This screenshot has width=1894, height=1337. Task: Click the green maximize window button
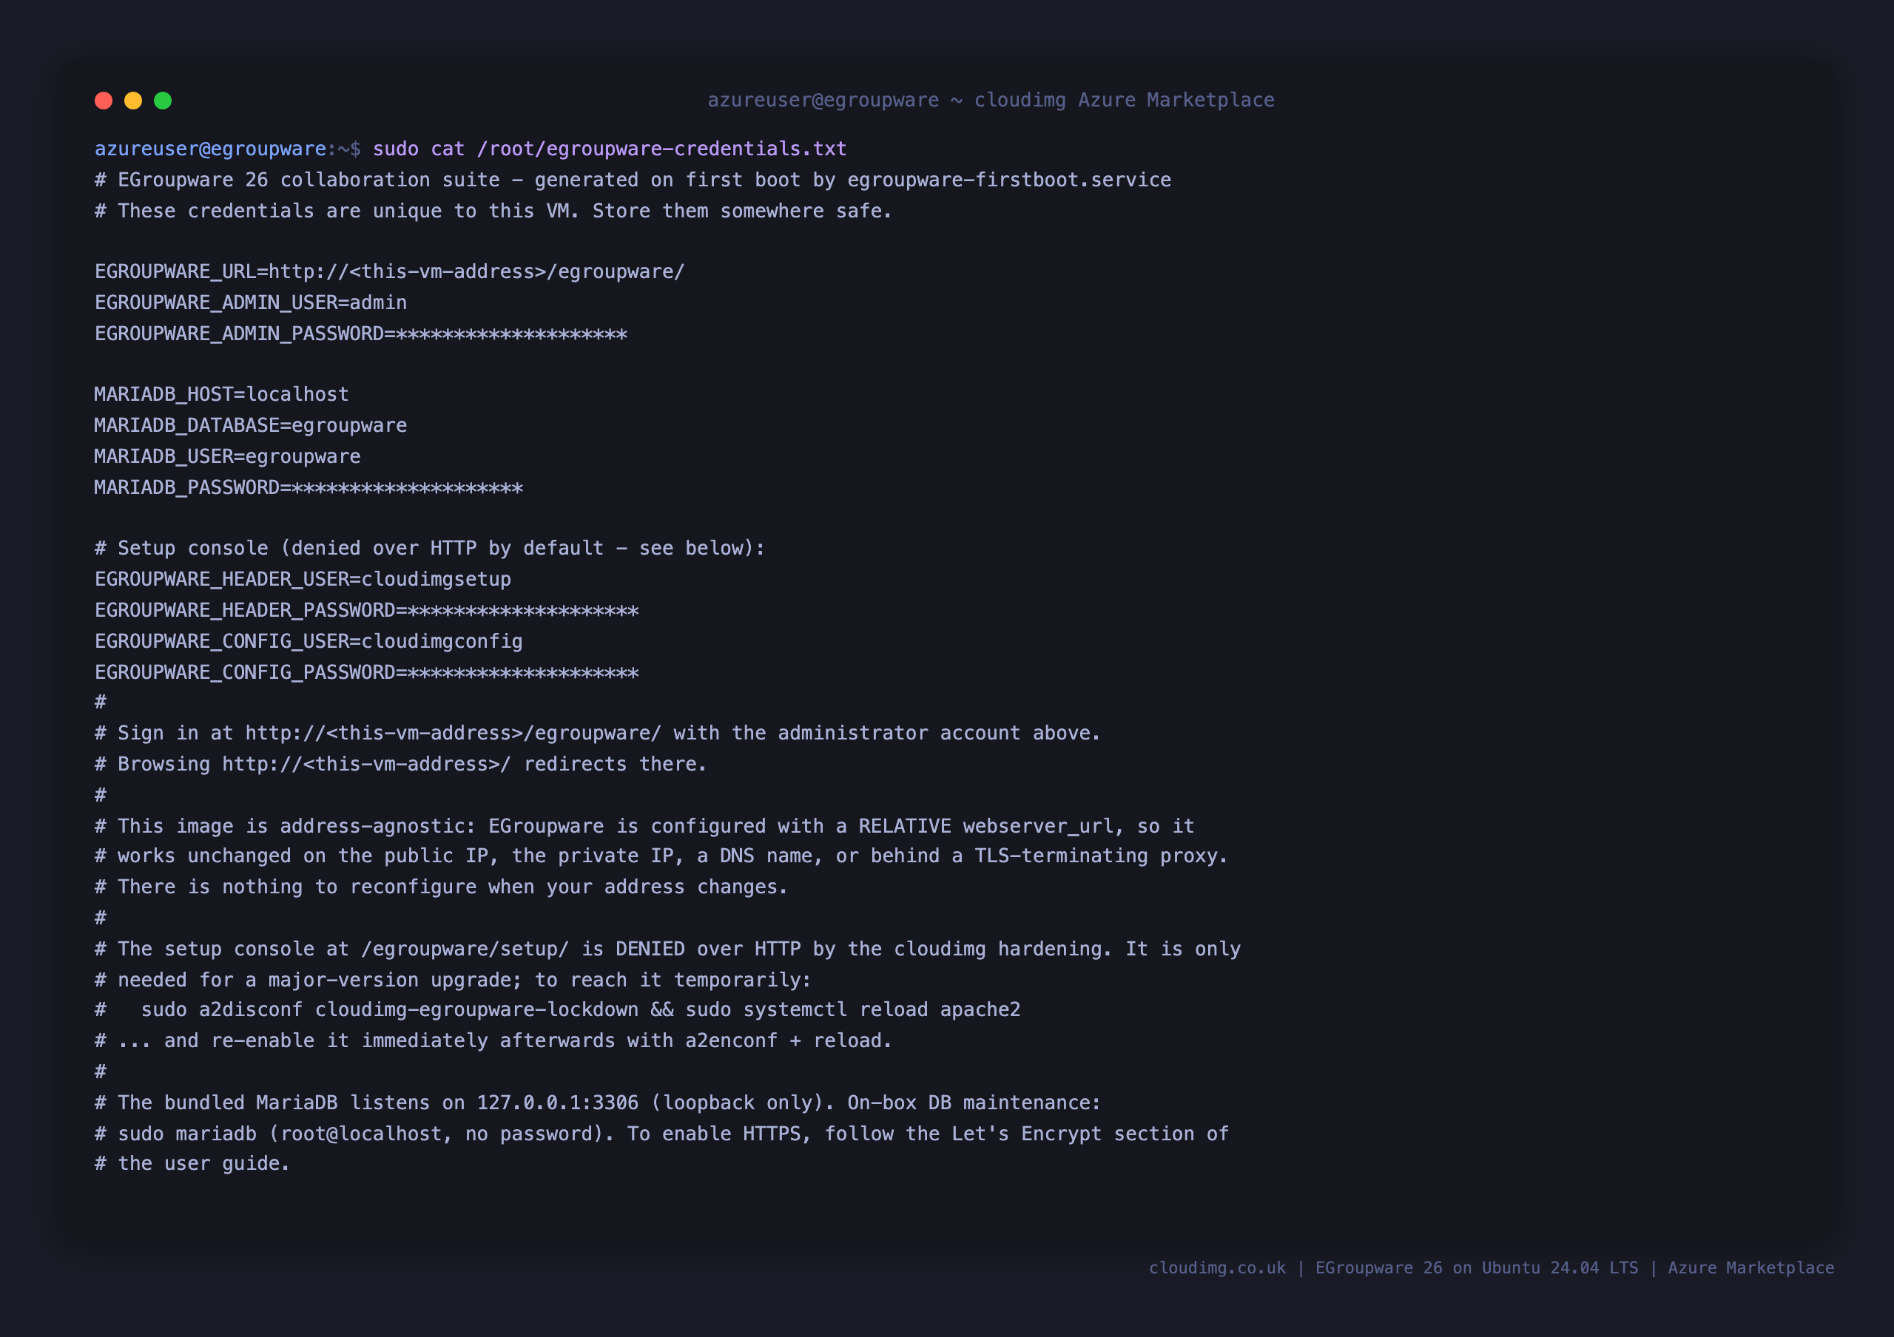(x=163, y=101)
